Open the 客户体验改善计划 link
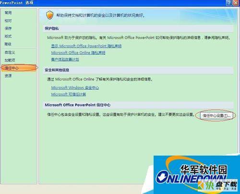 pos(65,60)
